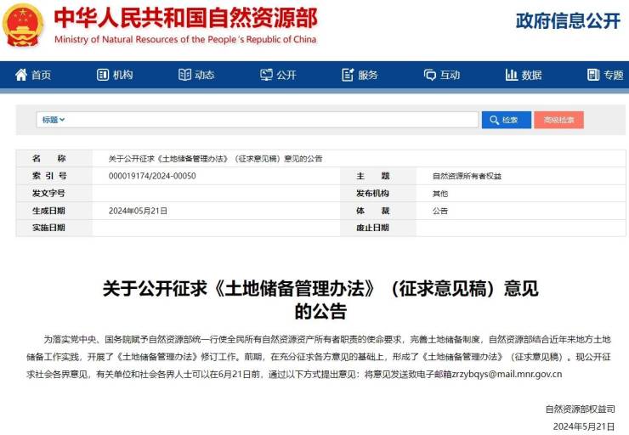Click the 发文字号 row label

click(48, 193)
